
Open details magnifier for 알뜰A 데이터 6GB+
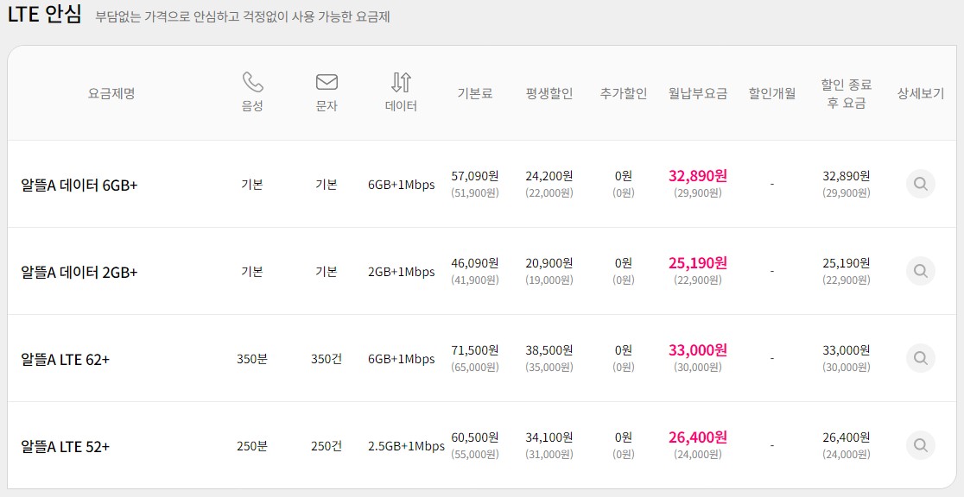click(920, 184)
